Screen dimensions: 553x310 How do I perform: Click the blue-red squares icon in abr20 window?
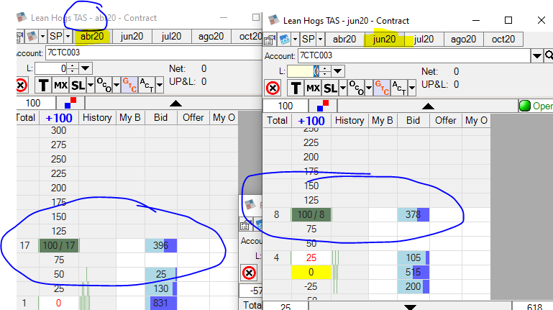pos(70,103)
